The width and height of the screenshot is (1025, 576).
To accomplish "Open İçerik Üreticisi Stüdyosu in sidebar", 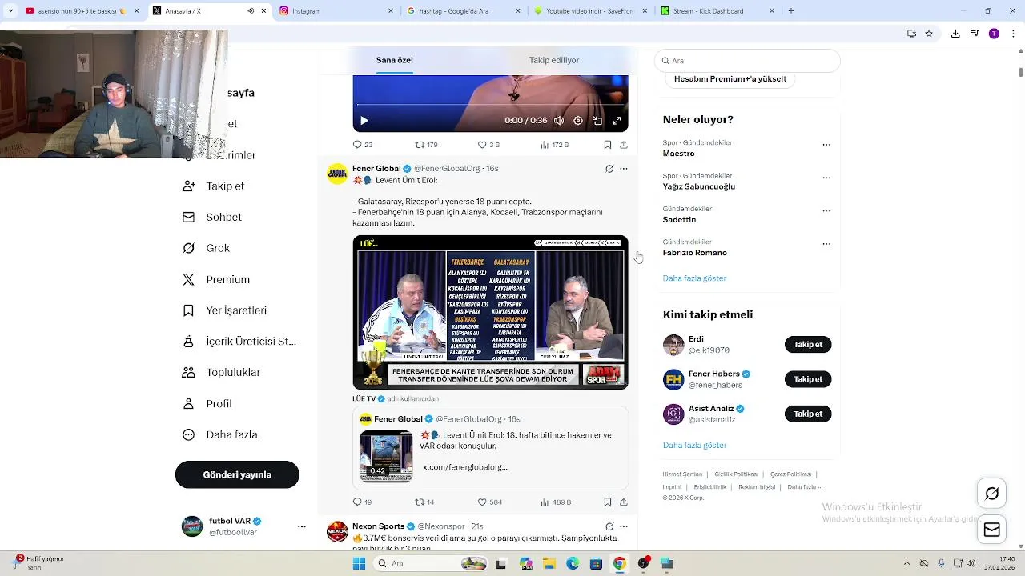I will (x=239, y=342).
